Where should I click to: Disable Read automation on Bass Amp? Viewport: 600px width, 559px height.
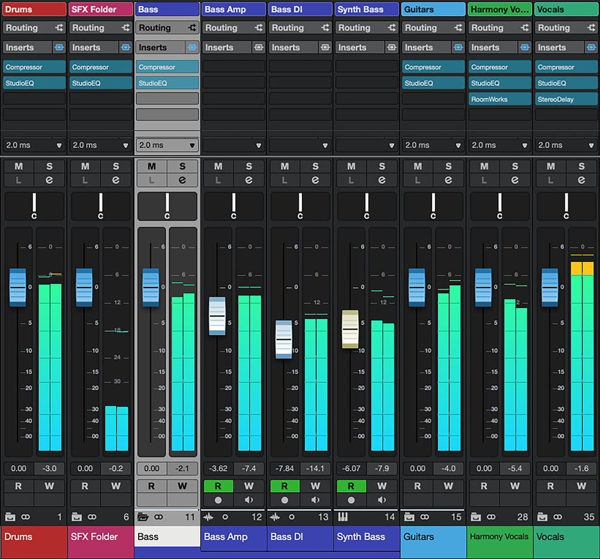click(x=218, y=486)
